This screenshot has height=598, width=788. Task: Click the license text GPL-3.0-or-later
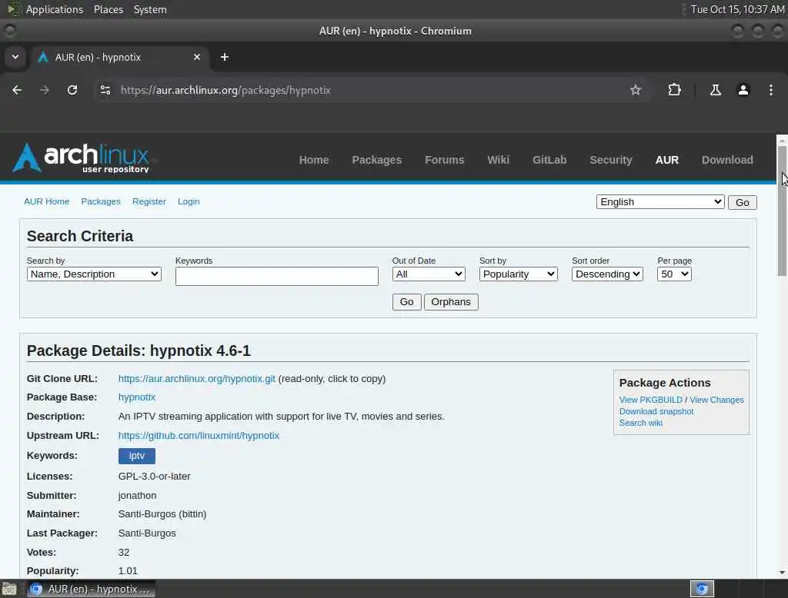[x=154, y=476]
